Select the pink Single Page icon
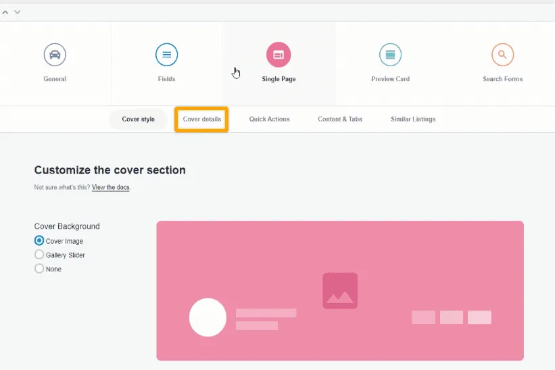This screenshot has width=555, height=370. (279, 55)
